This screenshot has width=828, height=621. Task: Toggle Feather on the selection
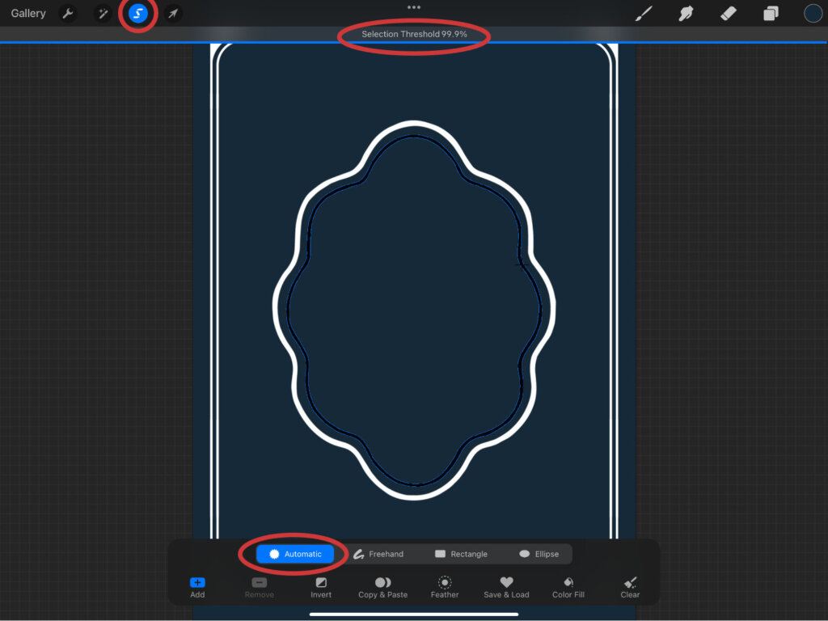point(445,587)
